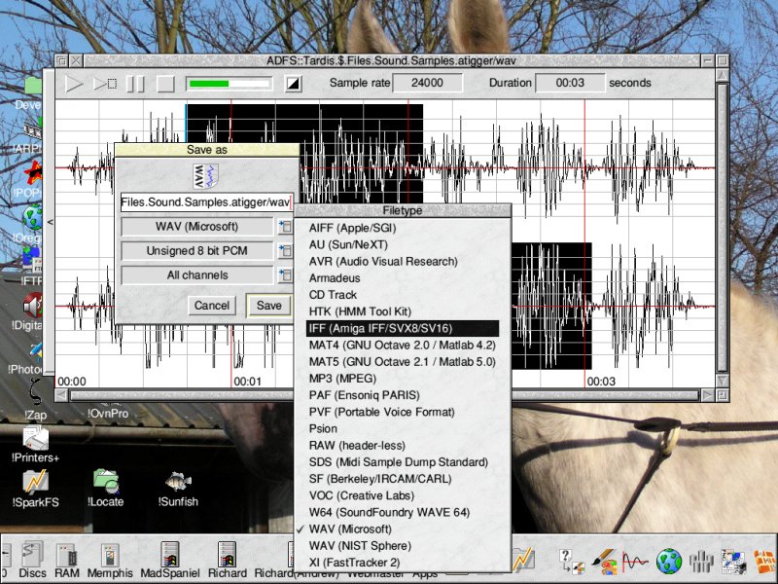Click the WAV file icon in Save as
Viewport: 778px width, 584px height.
click(x=205, y=176)
